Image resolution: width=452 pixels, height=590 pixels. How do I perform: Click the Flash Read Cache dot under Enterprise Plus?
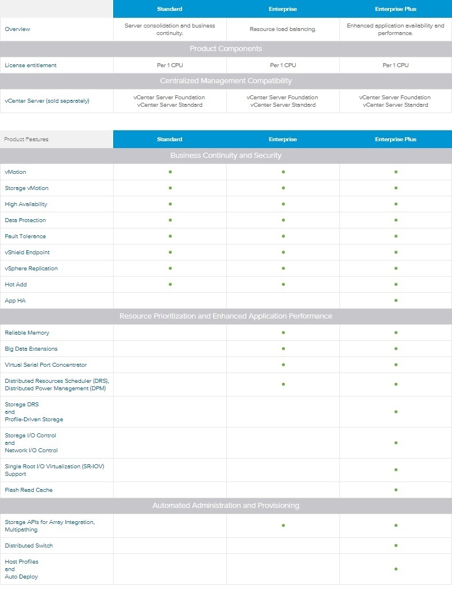coord(396,490)
